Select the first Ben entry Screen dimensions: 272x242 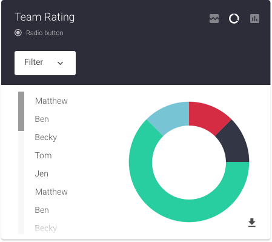(42, 119)
